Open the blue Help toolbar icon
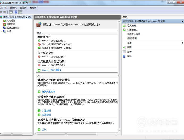Image resolution: width=184 pixels, height=140 pixels. pyautogui.click(x=16, y=12)
